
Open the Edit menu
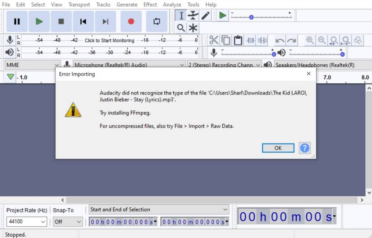click(20, 4)
